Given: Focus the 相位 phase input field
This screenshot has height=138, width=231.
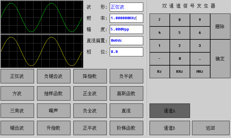Looking at the screenshot, I should coord(126,52).
